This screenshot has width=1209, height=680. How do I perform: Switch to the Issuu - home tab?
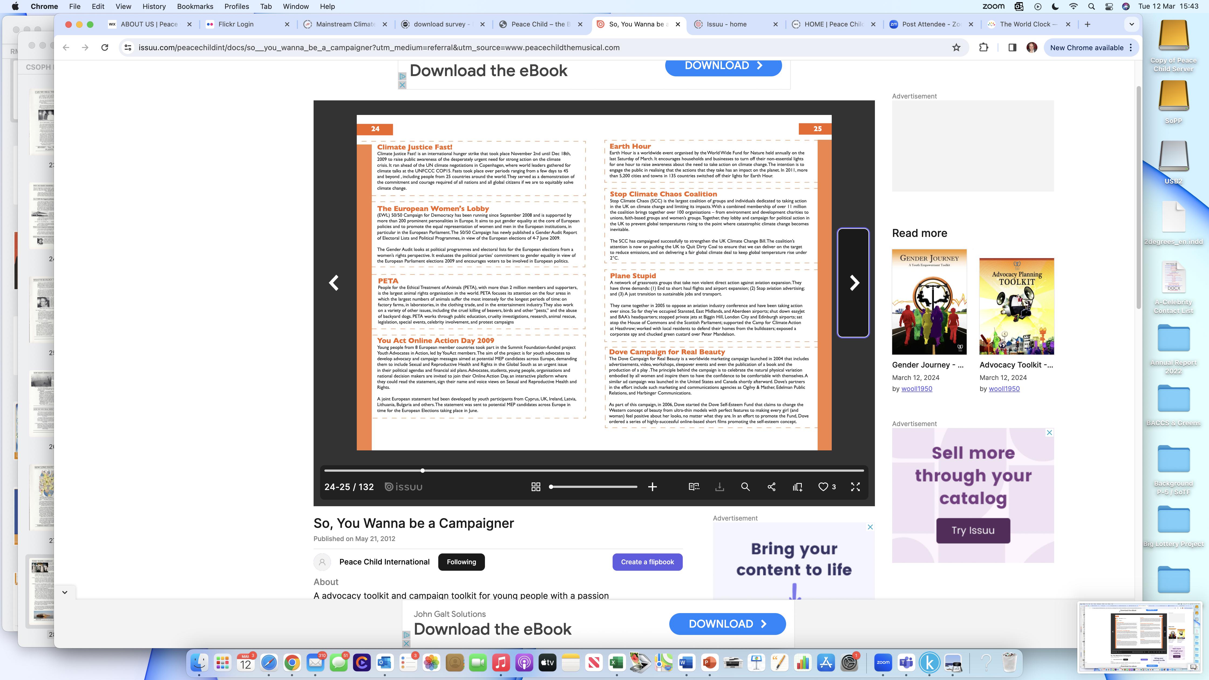click(726, 24)
